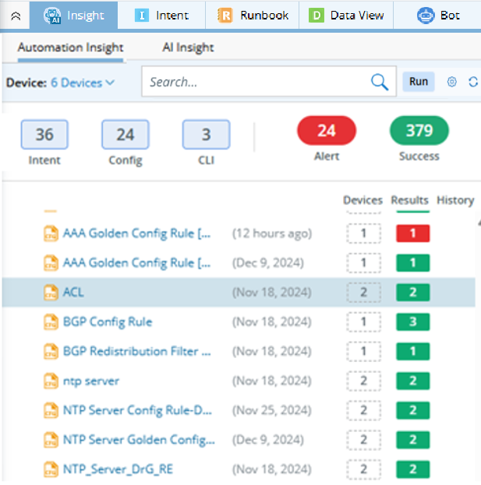Click config file icon beside BGP Config Rule

click(51, 322)
